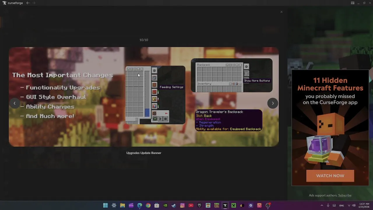Screen dimensions: 373x210
Task: Open Instagram from the taskbar
Action: coord(182,205)
